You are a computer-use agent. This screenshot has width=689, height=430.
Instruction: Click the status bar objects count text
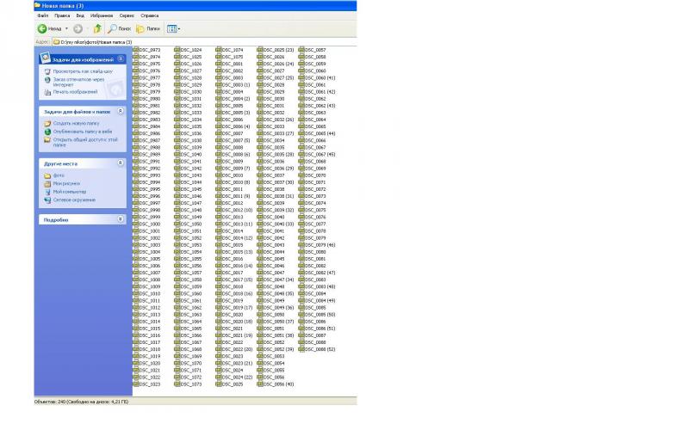click(81, 402)
